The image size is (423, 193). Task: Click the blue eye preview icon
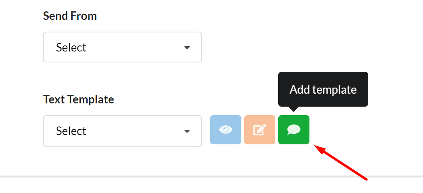click(x=225, y=130)
